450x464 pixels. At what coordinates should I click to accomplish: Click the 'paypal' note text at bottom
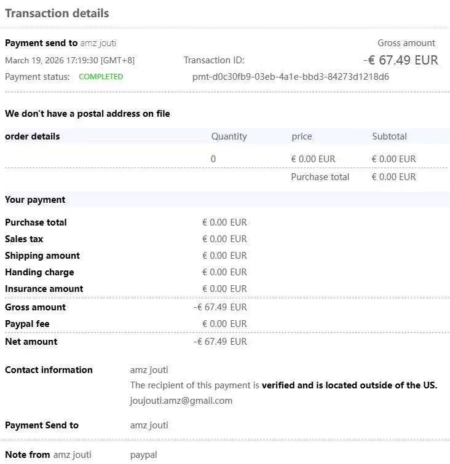pos(144,455)
